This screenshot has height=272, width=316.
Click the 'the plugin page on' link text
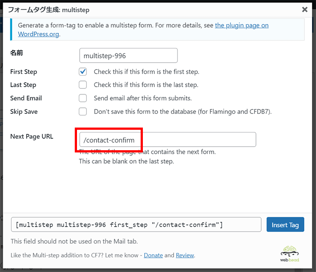(x=242, y=25)
